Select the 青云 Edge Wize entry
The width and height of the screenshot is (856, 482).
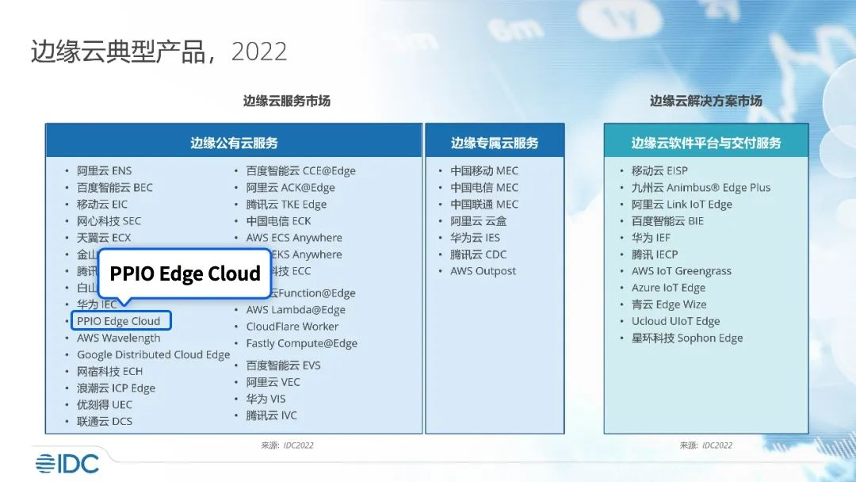pyautogui.click(x=669, y=304)
